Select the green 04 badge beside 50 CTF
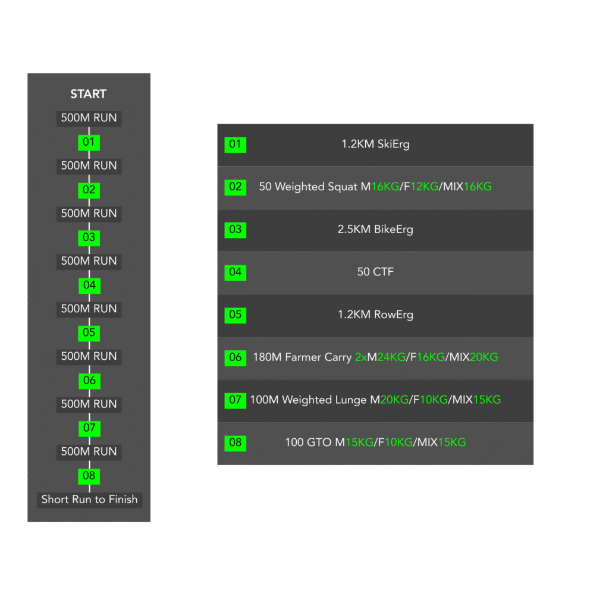The image size is (609, 609). [x=235, y=272]
